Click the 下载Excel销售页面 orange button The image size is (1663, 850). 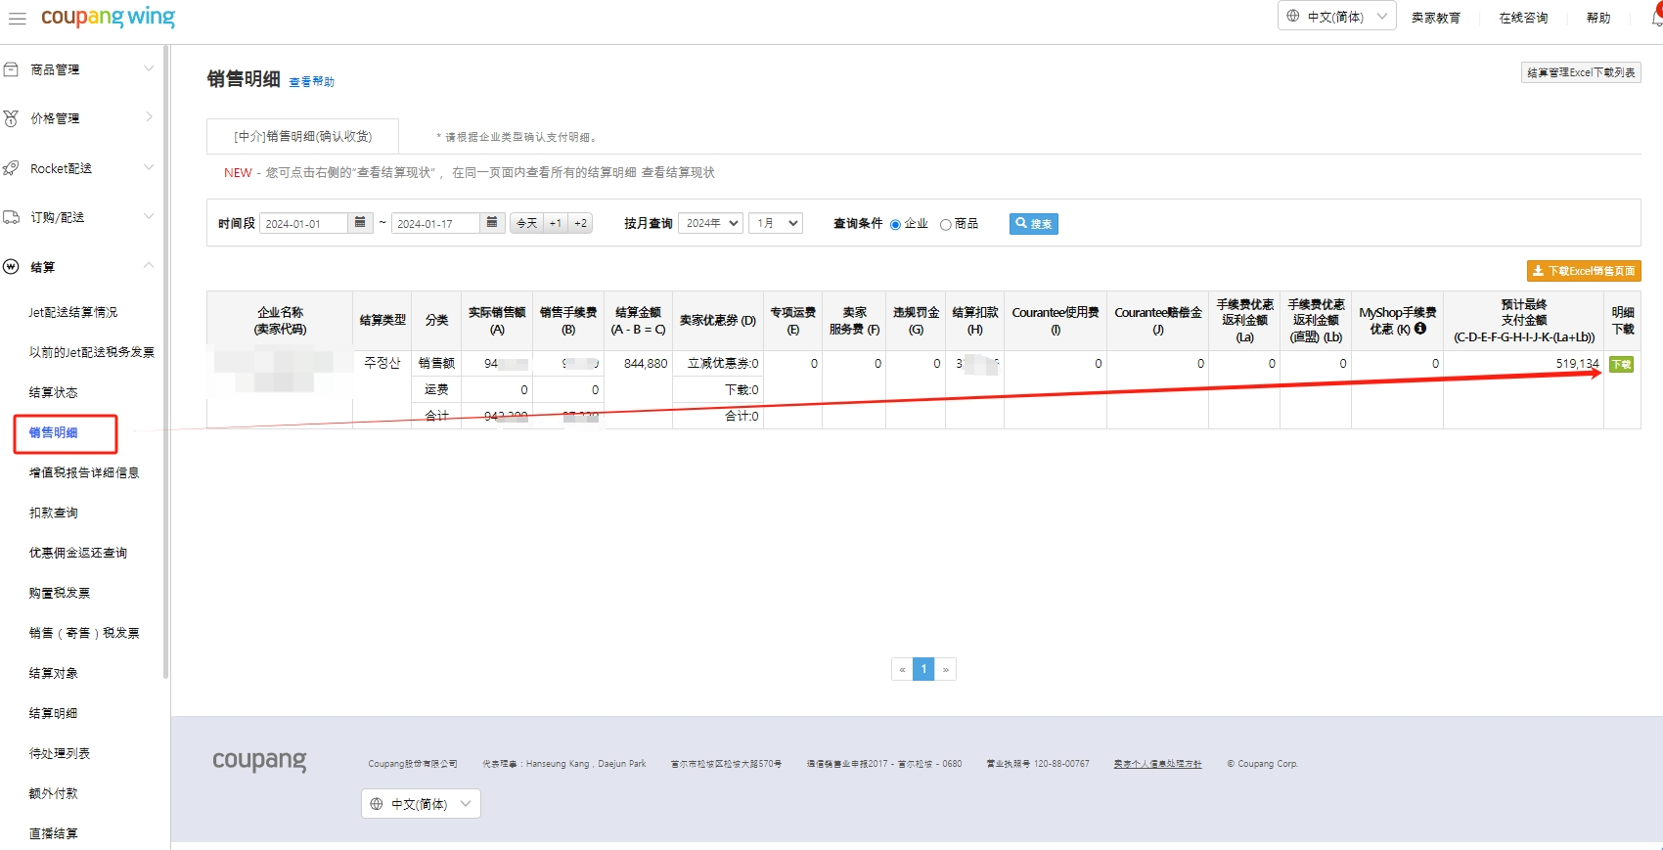1583,271
